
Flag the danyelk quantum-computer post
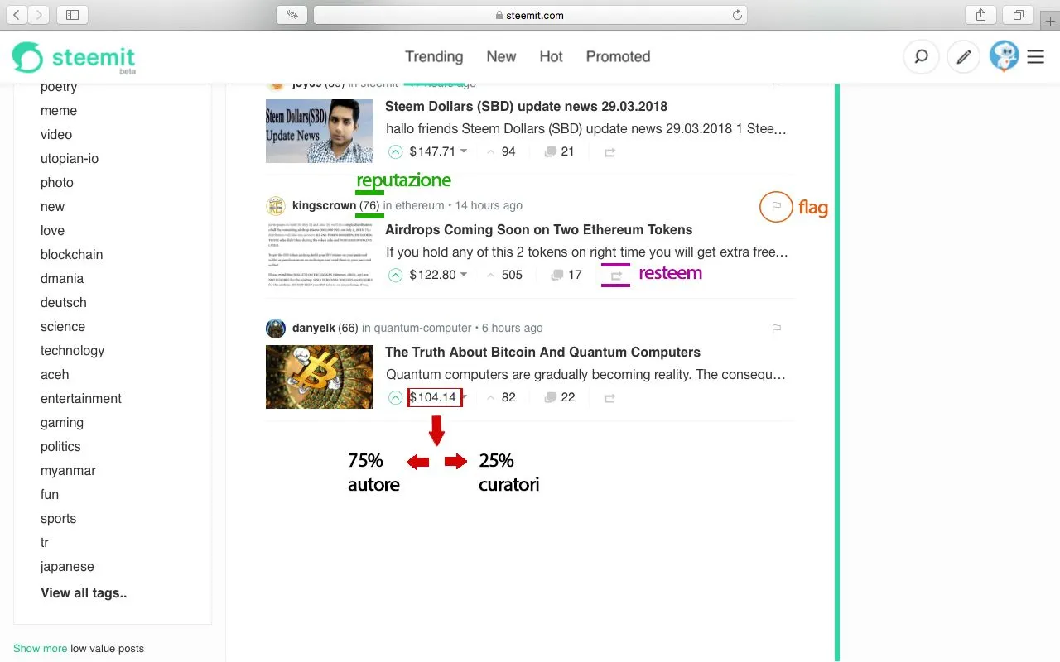pos(776,329)
